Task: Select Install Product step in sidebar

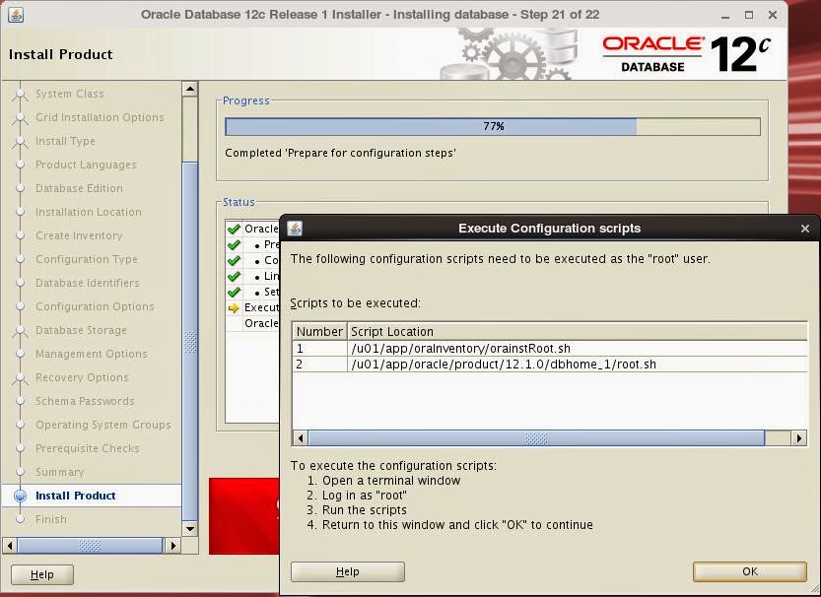Action: [x=75, y=496]
